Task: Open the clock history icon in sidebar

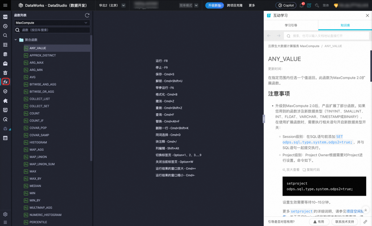Action: (x=5, y=26)
